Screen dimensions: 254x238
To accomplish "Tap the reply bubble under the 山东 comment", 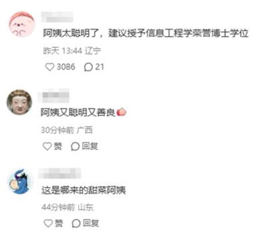I will pyautogui.click(x=76, y=223).
